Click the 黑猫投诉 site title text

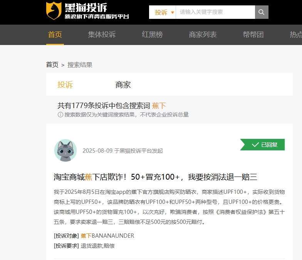[x=86, y=8]
